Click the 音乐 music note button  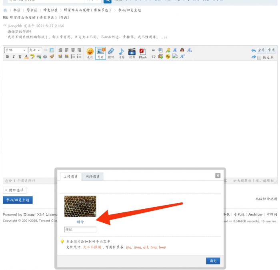pyautogui.click(x=122, y=53)
